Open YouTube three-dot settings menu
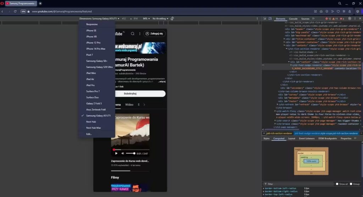 140,34
